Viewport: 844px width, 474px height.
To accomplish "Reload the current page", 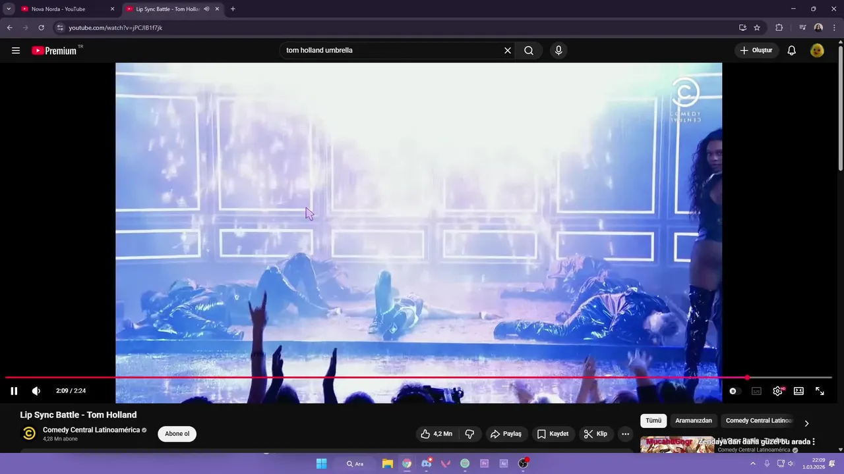I will pos(41,28).
